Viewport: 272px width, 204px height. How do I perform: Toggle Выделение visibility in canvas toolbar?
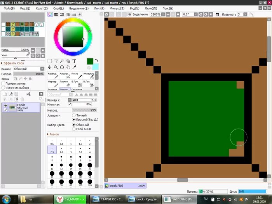[129, 14]
